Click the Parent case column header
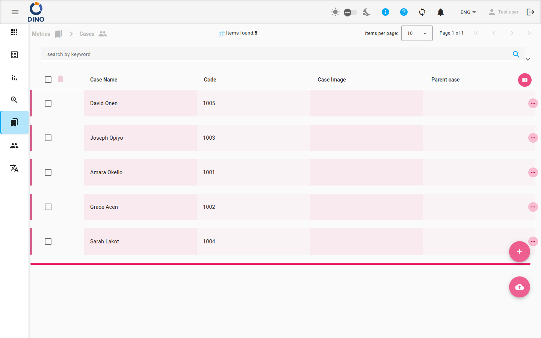Screen dimensions: 541x338 pyautogui.click(x=446, y=80)
